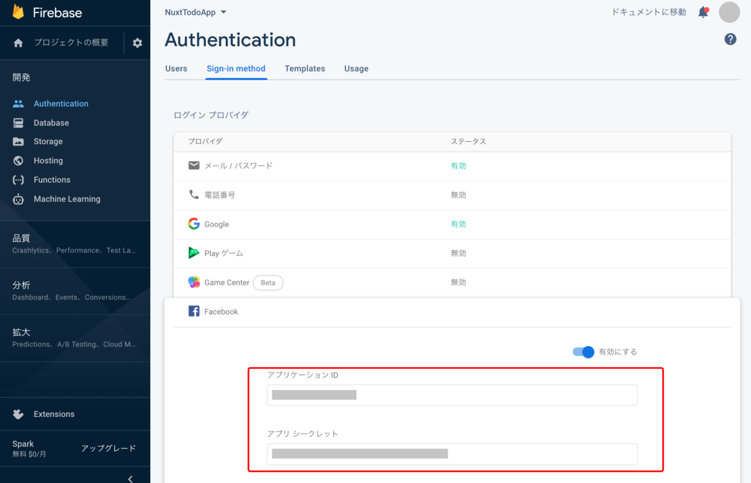
Task: Open Functions in the sidebar
Action: pyautogui.click(x=52, y=180)
